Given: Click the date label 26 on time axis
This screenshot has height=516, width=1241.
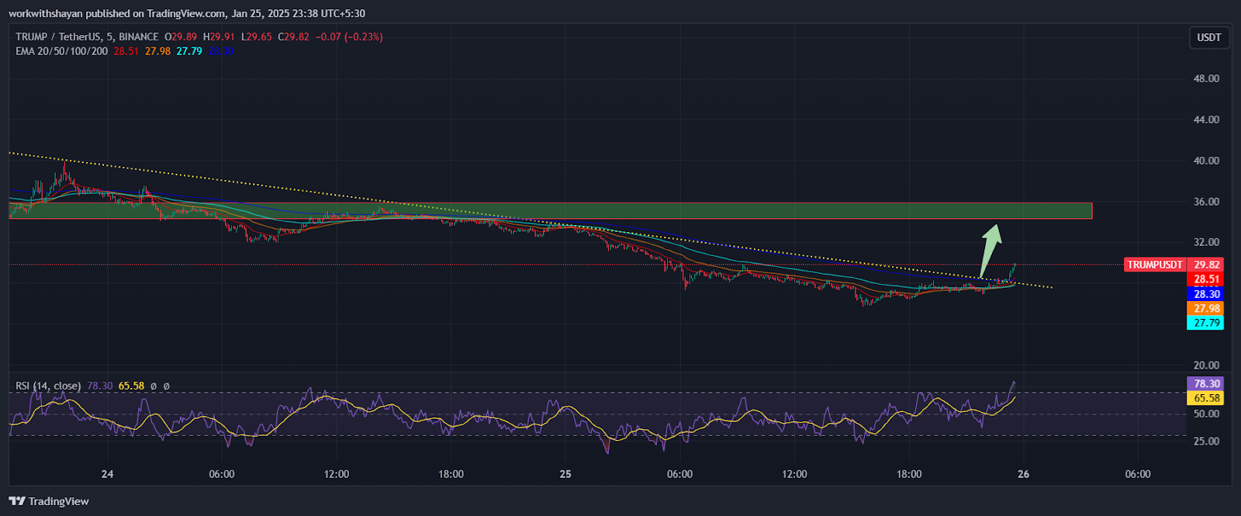Looking at the screenshot, I should coord(1023,474).
